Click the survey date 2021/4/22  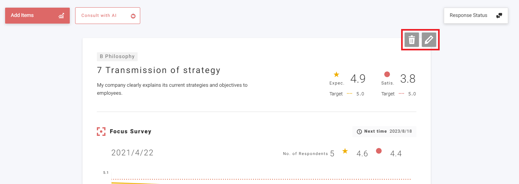coord(132,153)
